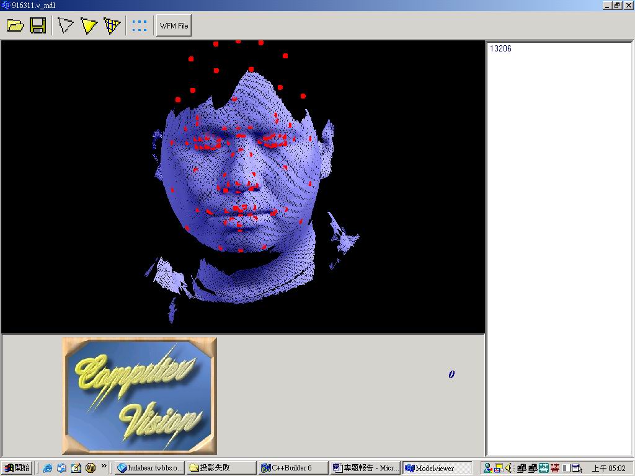Restore down the window using the title bar button
This screenshot has height=476, width=635.
pyautogui.click(x=617, y=5)
